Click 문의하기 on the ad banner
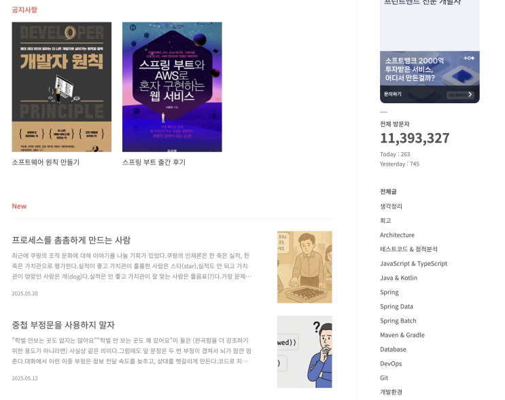This screenshot has height=400, width=505. click(393, 94)
